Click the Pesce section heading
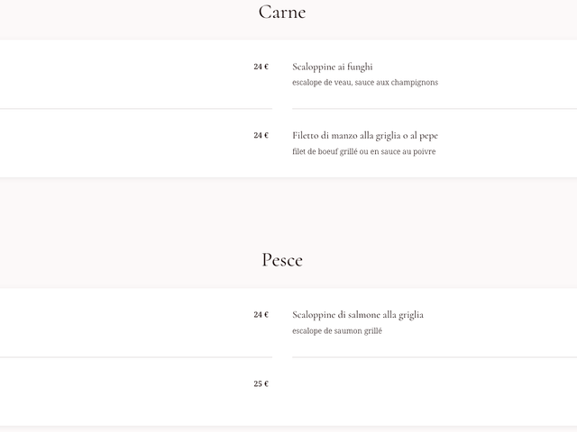 [x=282, y=260]
